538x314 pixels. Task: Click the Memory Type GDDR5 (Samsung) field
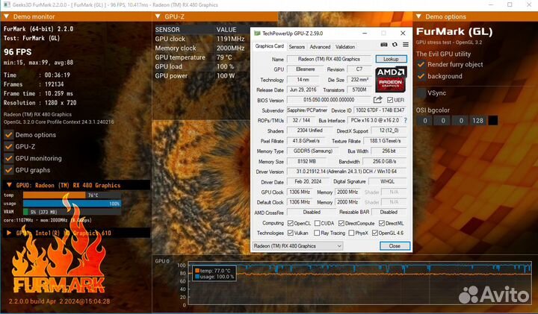[x=312, y=151]
